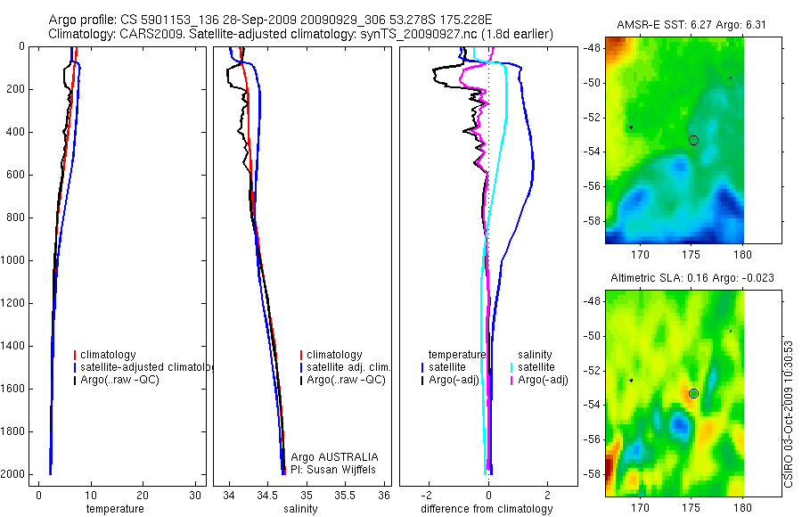Click the 'CSIRO 03-Oct-2009 10:30:53' vertical timestamp
This screenshot has width=802, height=517.
788,414
